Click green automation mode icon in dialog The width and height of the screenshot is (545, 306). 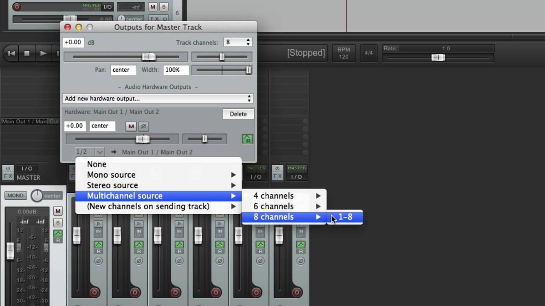point(247,139)
